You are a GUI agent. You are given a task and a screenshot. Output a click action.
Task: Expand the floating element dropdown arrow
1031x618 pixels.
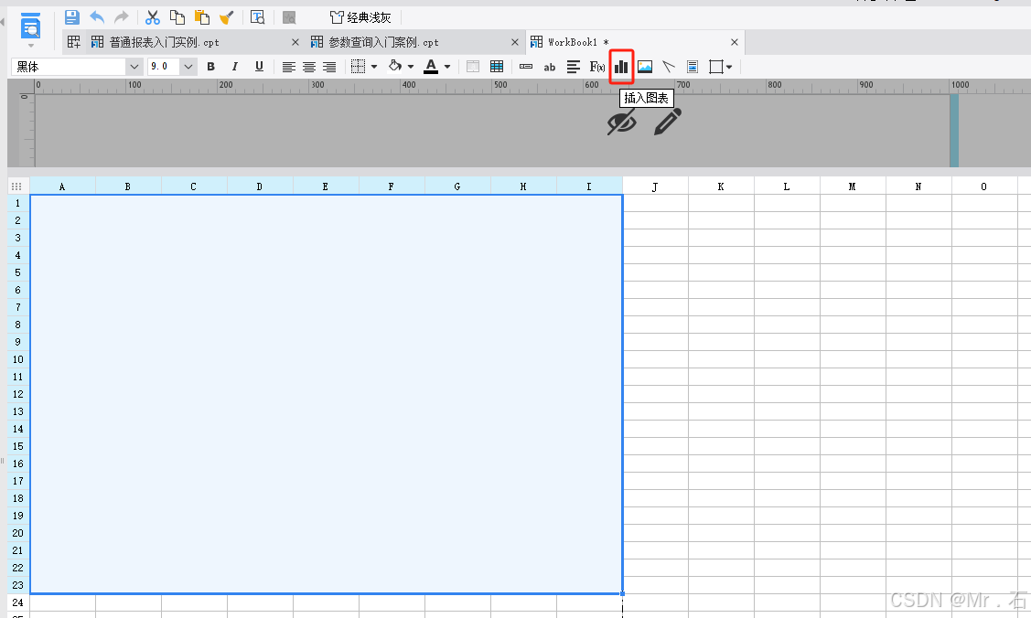click(x=729, y=67)
